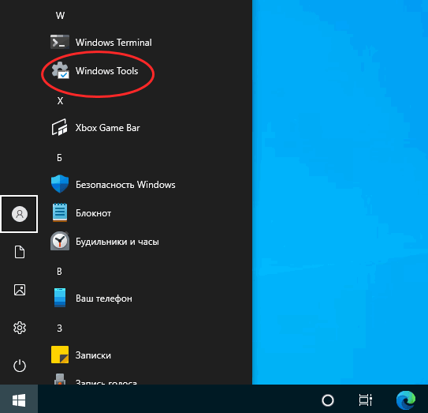Open Documents from the Start sidebar
The width and height of the screenshot is (428, 413).
20,252
